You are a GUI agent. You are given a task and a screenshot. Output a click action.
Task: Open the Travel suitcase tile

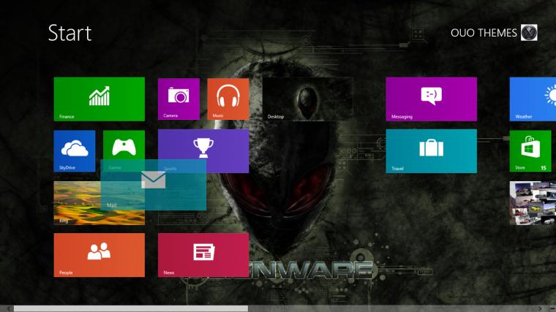pos(431,151)
